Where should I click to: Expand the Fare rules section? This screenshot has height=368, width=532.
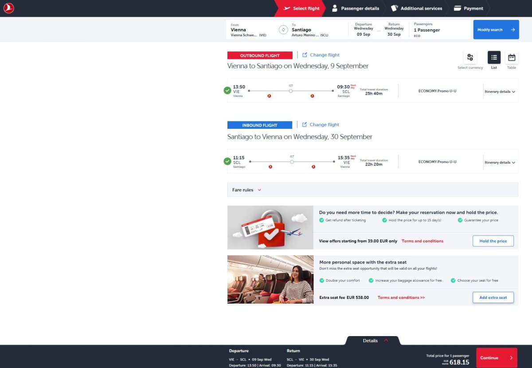(x=247, y=190)
